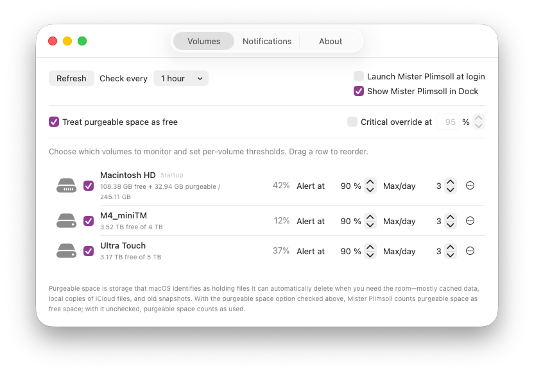Enable Critical override checkbox
Image resolution: width=534 pixels, height=374 pixels.
click(352, 122)
